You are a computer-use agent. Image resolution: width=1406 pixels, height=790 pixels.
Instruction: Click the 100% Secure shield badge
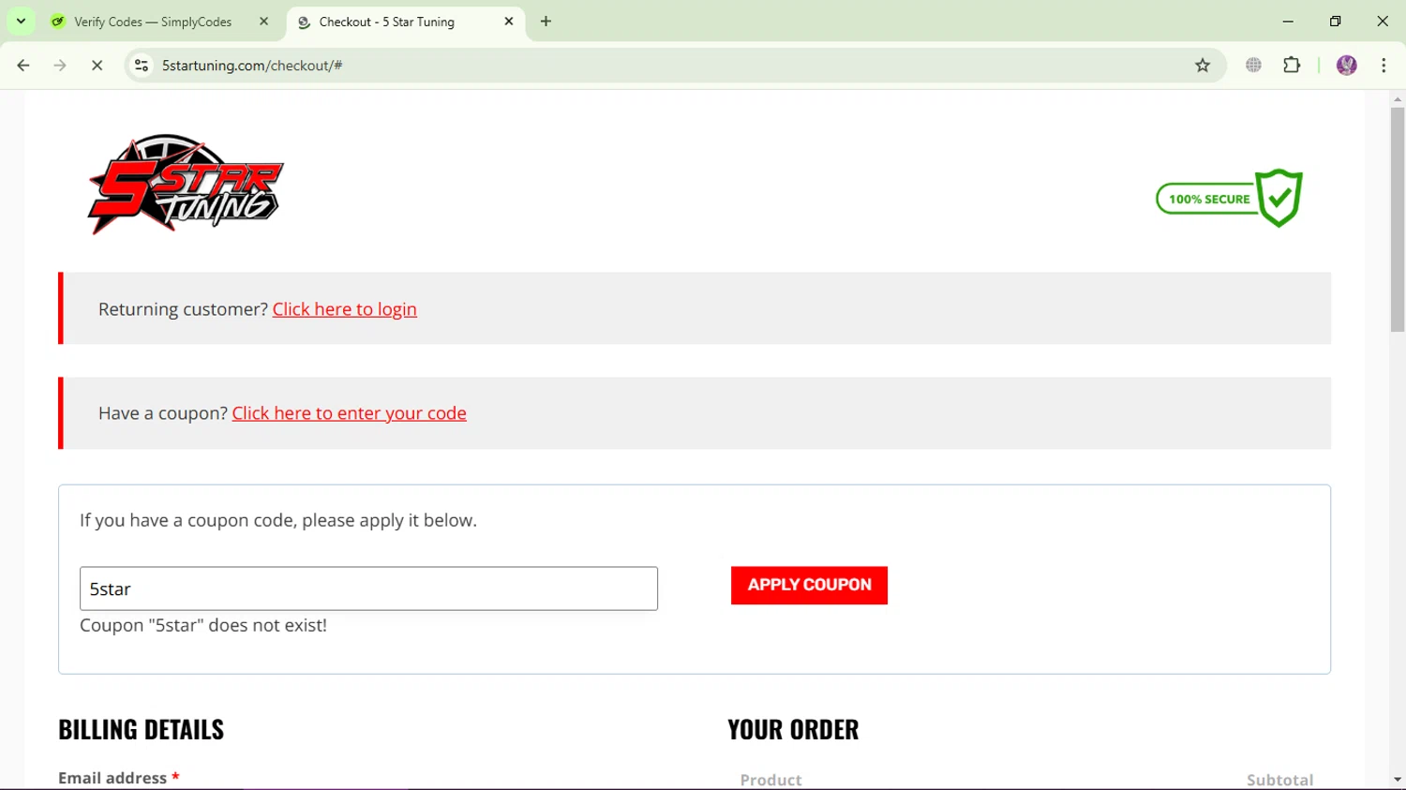point(1230,198)
